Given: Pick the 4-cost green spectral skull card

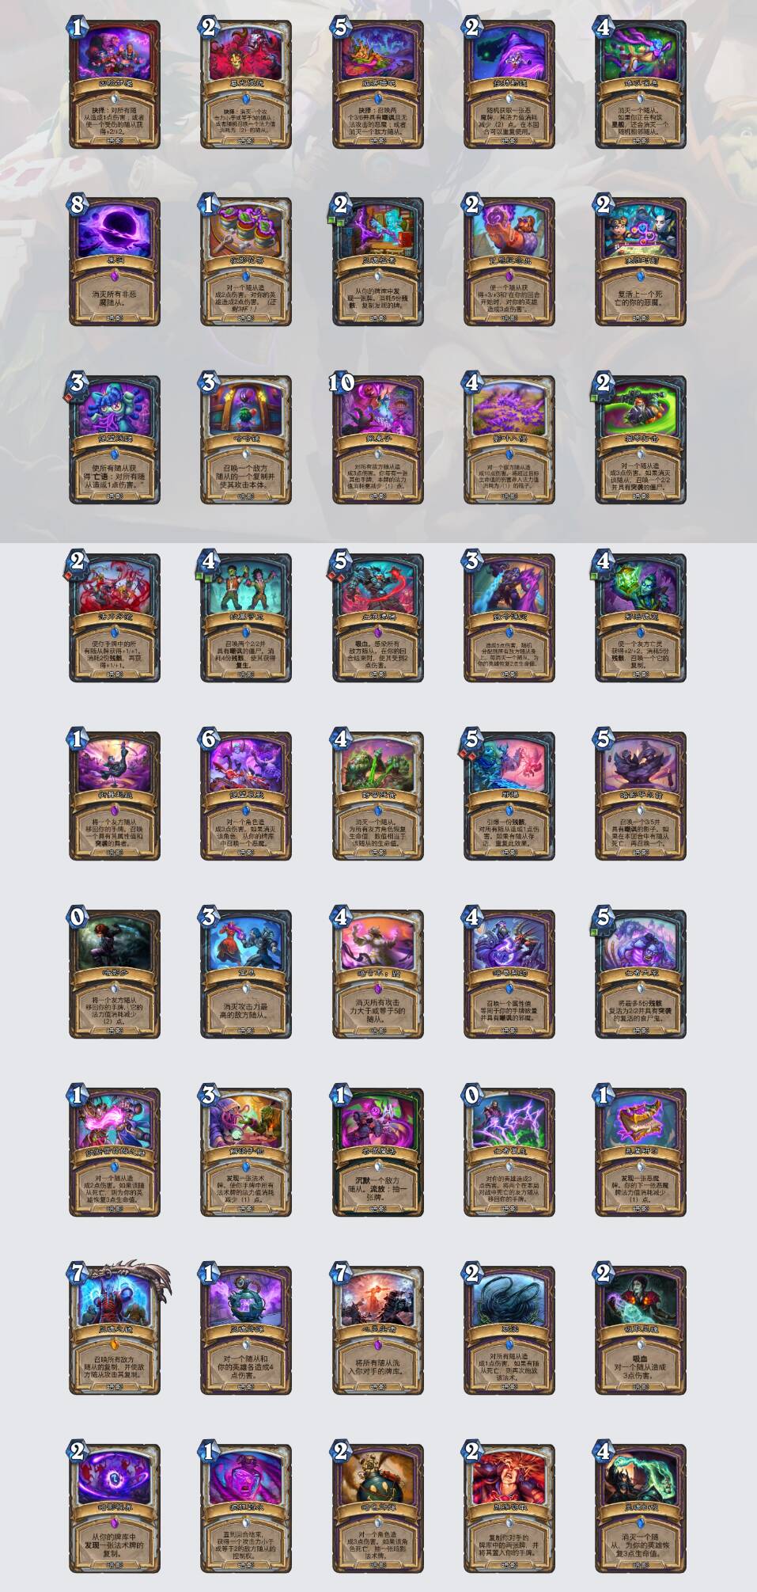Looking at the screenshot, I should click(x=641, y=1508).
